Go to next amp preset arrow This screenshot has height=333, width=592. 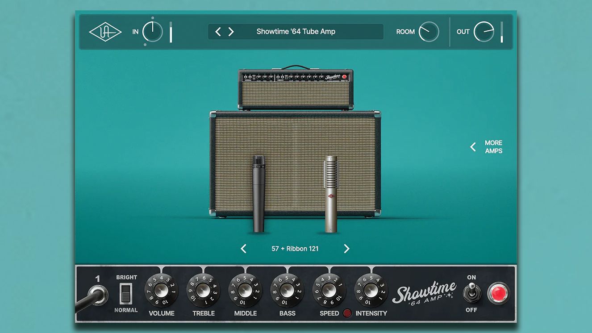pyautogui.click(x=231, y=32)
